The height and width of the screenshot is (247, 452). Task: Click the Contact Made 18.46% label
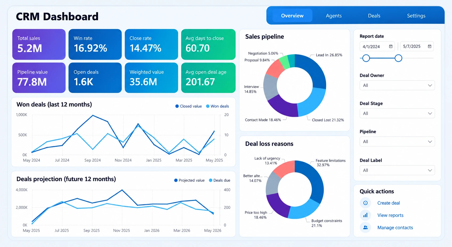tap(263, 120)
